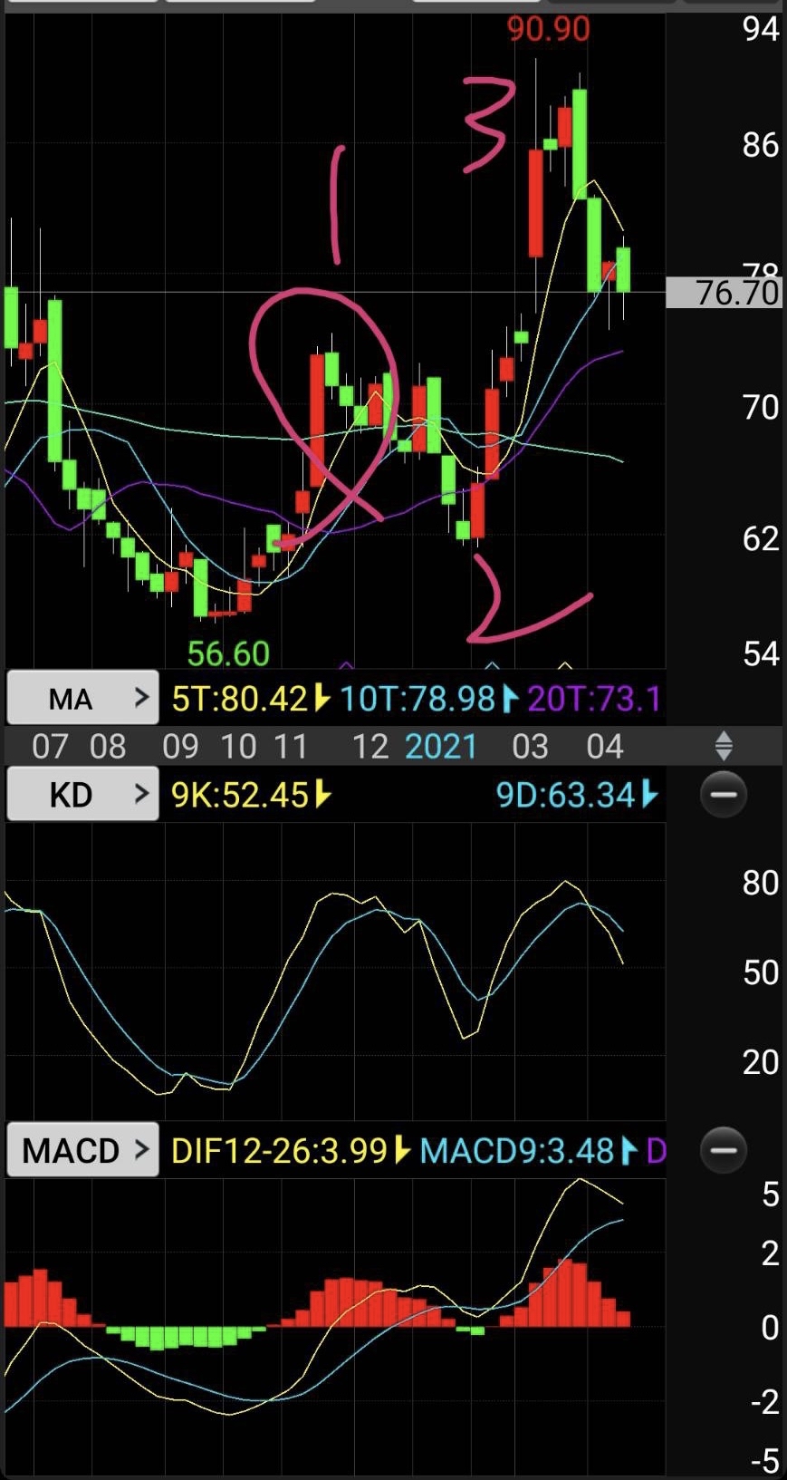Tap the purple 20T moving average label
This screenshot has height=1480, width=787.
tap(593, 699)
